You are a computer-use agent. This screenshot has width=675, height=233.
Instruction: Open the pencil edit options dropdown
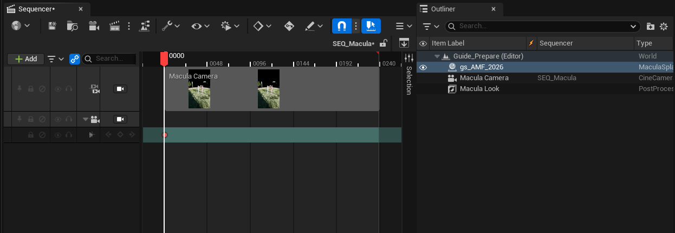pos(314,25)
